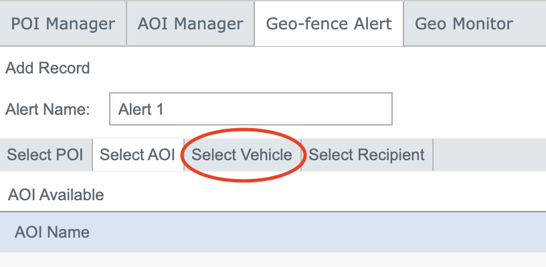
Task: Click the "Alert Name:" label
Action: (x=48, y=109)
